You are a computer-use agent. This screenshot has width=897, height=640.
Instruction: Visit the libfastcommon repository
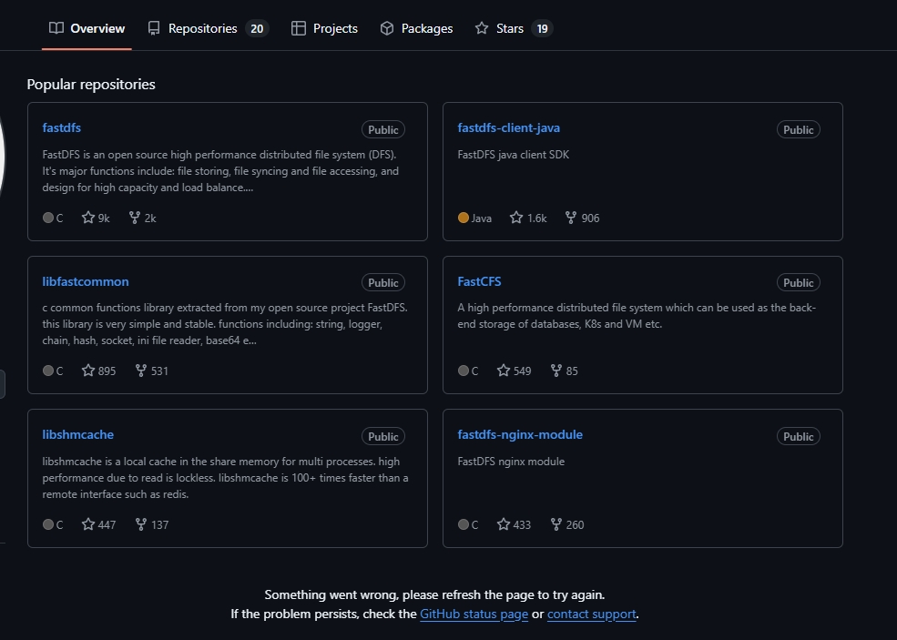pos(86,281)
